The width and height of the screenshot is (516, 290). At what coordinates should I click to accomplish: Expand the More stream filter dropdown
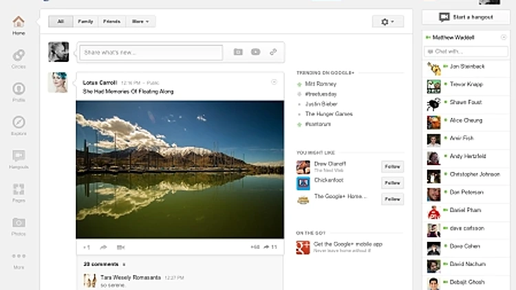click(x=140, y=22)
